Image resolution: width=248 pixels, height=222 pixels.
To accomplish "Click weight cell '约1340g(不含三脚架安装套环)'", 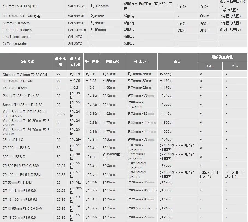I will pos(177,147).
